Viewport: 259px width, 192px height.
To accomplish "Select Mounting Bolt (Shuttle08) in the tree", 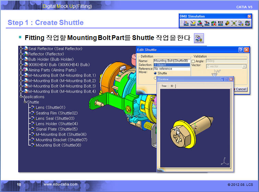I will coord(58,145).
